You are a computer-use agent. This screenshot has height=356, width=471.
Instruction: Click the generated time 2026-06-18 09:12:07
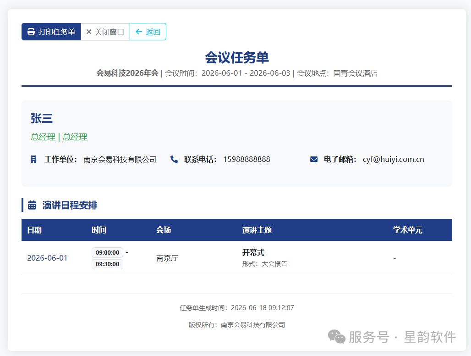pos(262,307)
